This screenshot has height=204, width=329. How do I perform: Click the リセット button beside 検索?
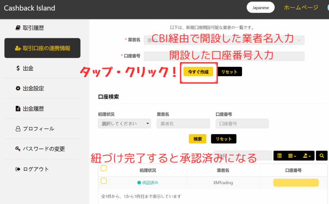224,139
